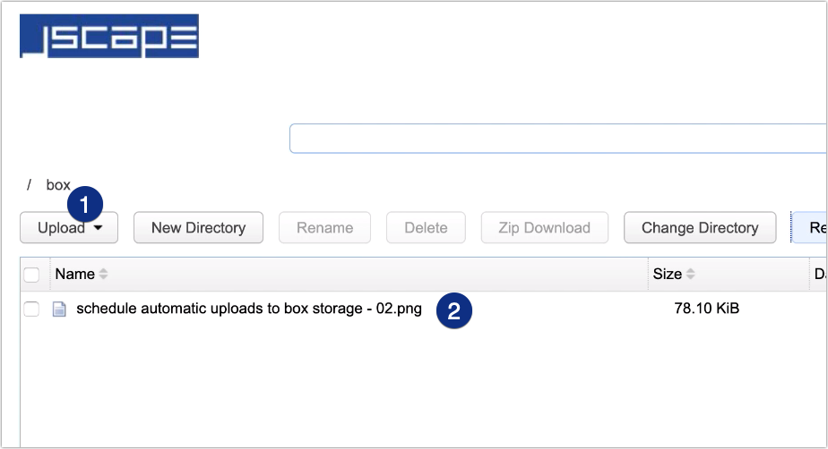Navigate to the box breadcrumb folder
Screen dimensions: 828x449
58,185
